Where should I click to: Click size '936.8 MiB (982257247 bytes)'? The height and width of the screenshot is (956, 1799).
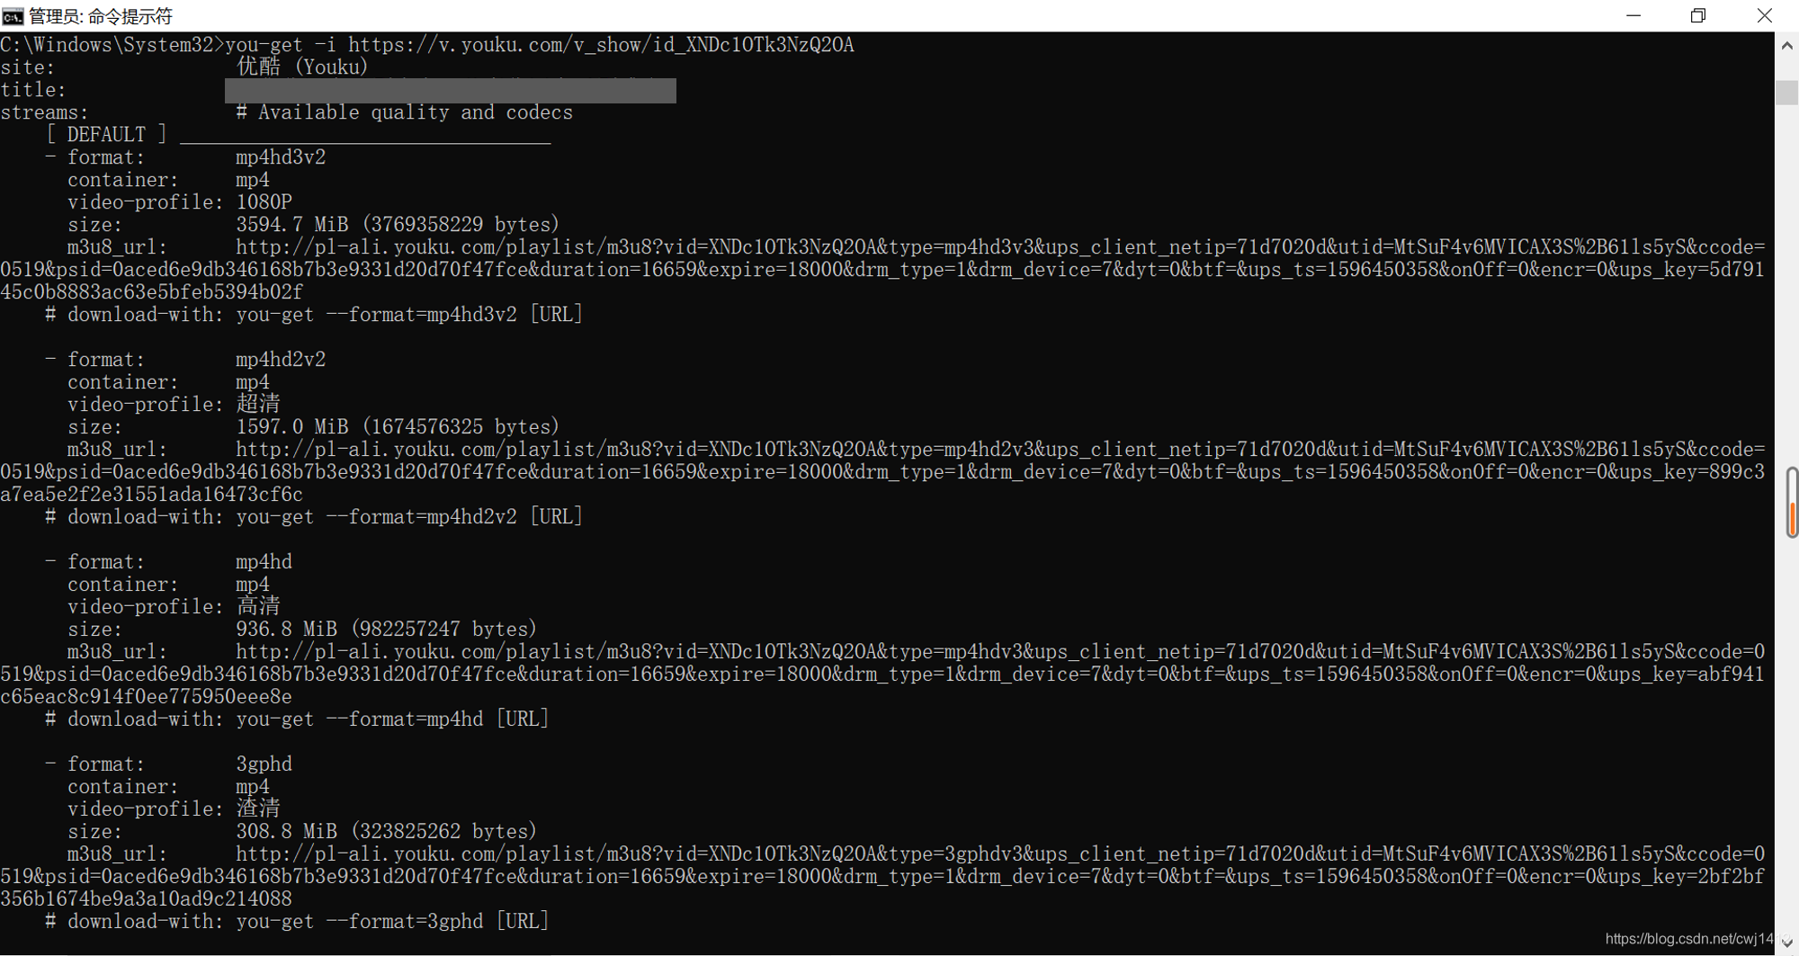387,630
